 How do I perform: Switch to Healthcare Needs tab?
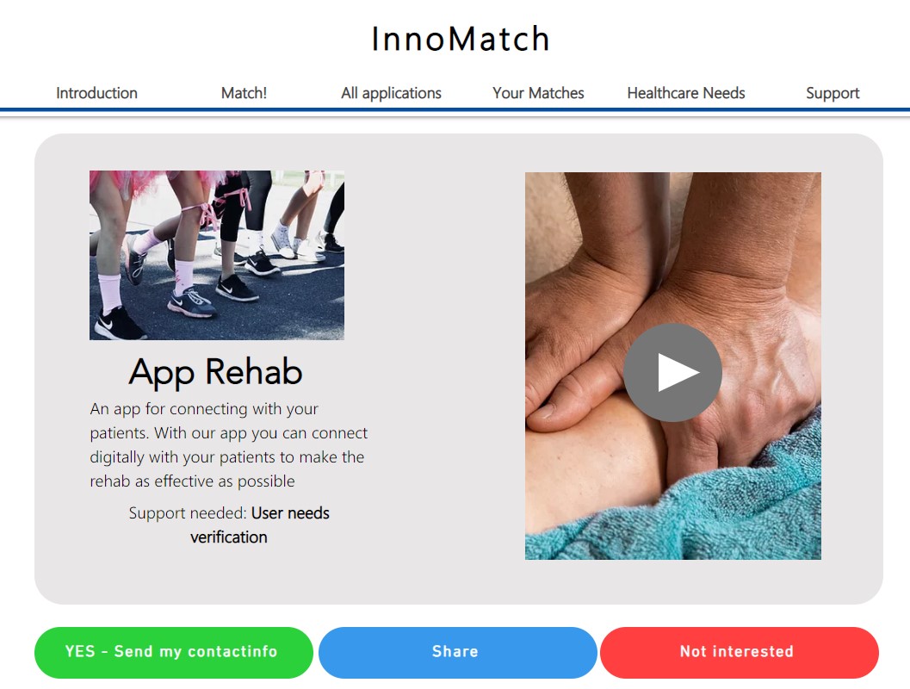coord(686,93)
